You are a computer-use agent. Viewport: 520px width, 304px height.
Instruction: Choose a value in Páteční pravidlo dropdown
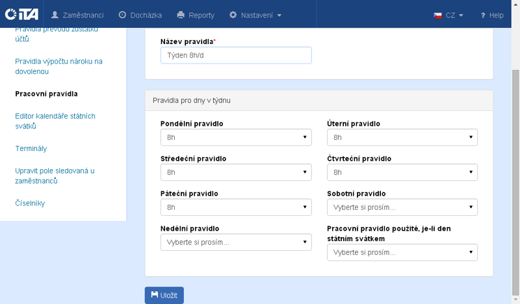[235, 207]
